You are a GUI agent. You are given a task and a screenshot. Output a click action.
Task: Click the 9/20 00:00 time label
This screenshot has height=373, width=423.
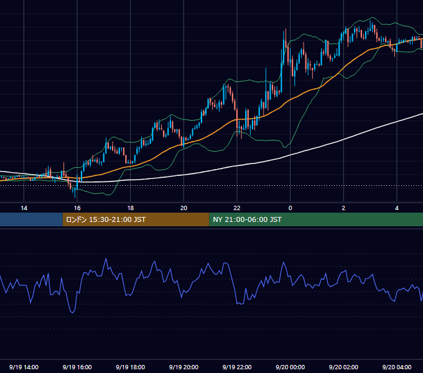pos(291,367)
